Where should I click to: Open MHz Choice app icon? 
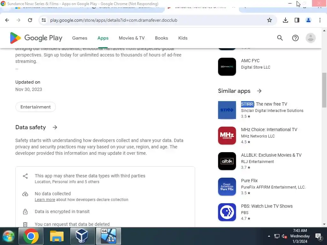pyautogui.click(x=227, y=136)
